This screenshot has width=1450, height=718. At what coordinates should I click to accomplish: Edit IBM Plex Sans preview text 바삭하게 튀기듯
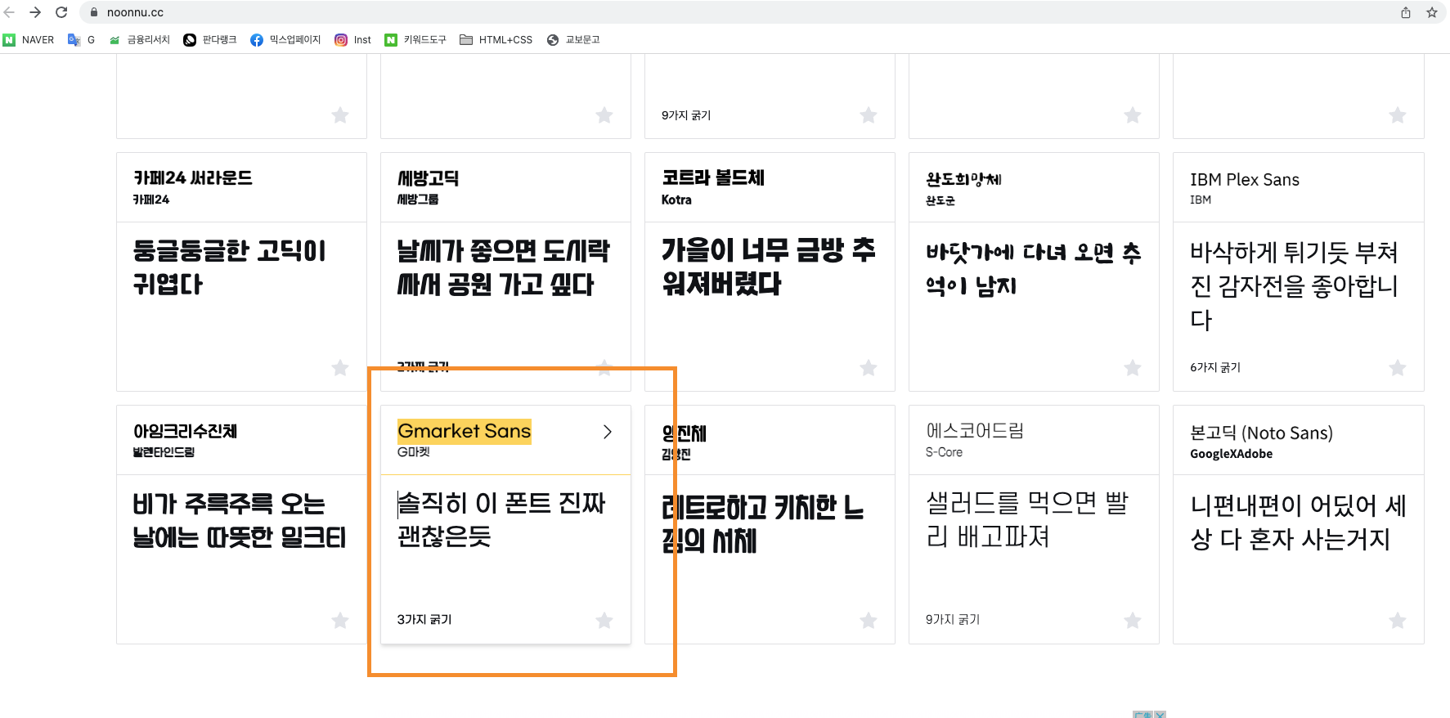click(x=1295, y=285)
